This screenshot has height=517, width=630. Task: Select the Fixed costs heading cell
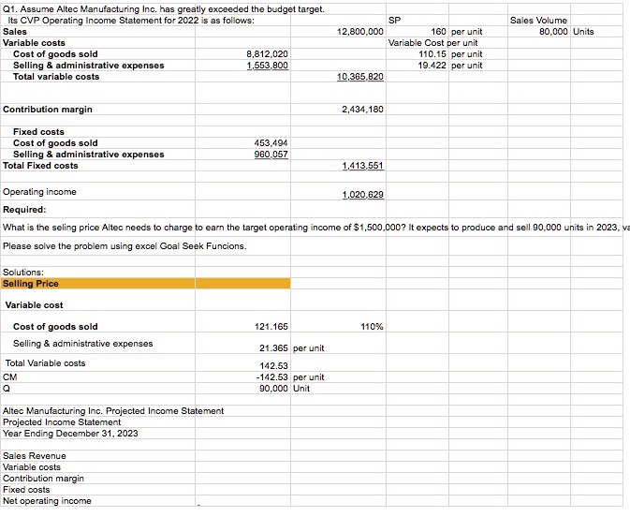click(x=98, y=132)
